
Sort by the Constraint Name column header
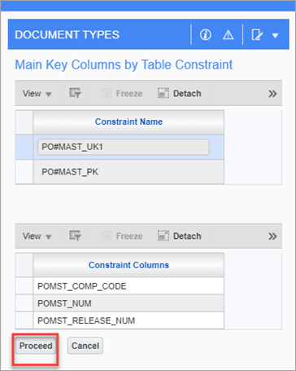[128, 121]
